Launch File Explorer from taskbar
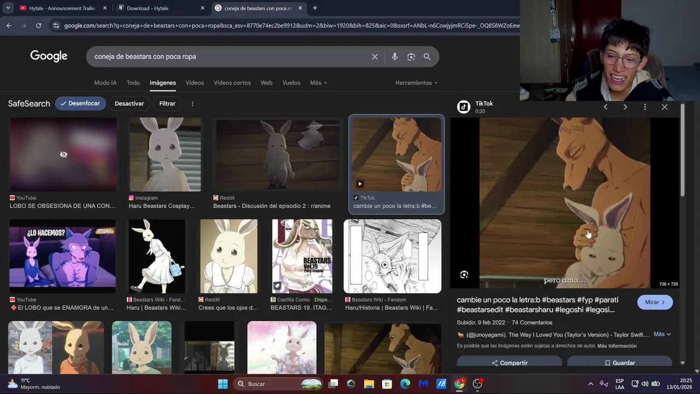The height and width of the screenshot is (394, 700). (369, 384)
